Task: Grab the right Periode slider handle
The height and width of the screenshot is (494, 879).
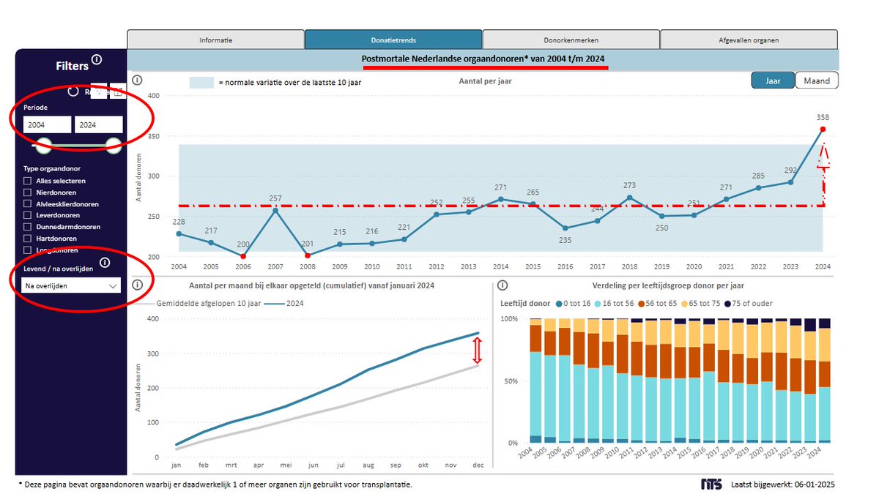Action: pyautogui.click(x=113, y=144)
